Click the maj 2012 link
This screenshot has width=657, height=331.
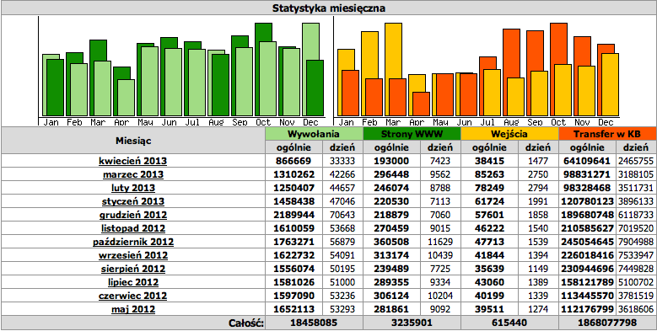132,310
